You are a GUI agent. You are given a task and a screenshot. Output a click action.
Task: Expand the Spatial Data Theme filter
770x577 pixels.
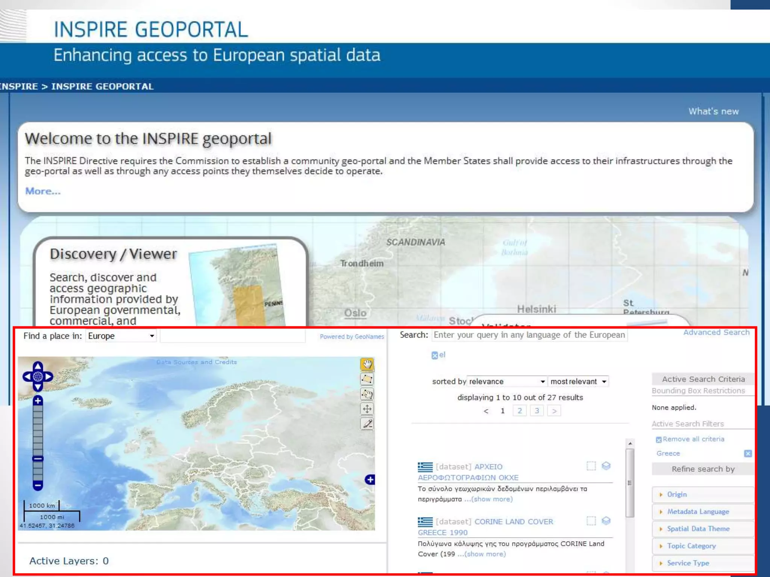(x=698, y=529)
